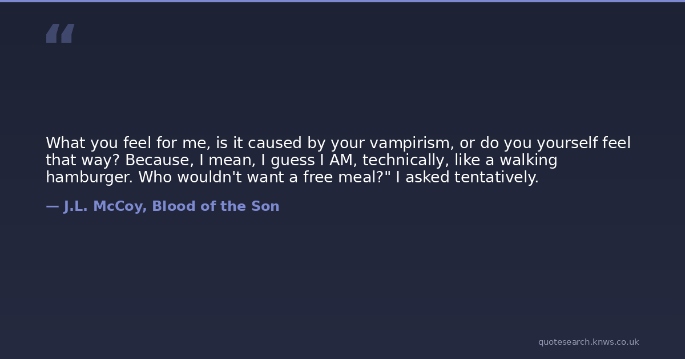This screenshot has width=685, height=359.
Task: Click the third line starting with "hamburger"
Action: coord(292,177)
